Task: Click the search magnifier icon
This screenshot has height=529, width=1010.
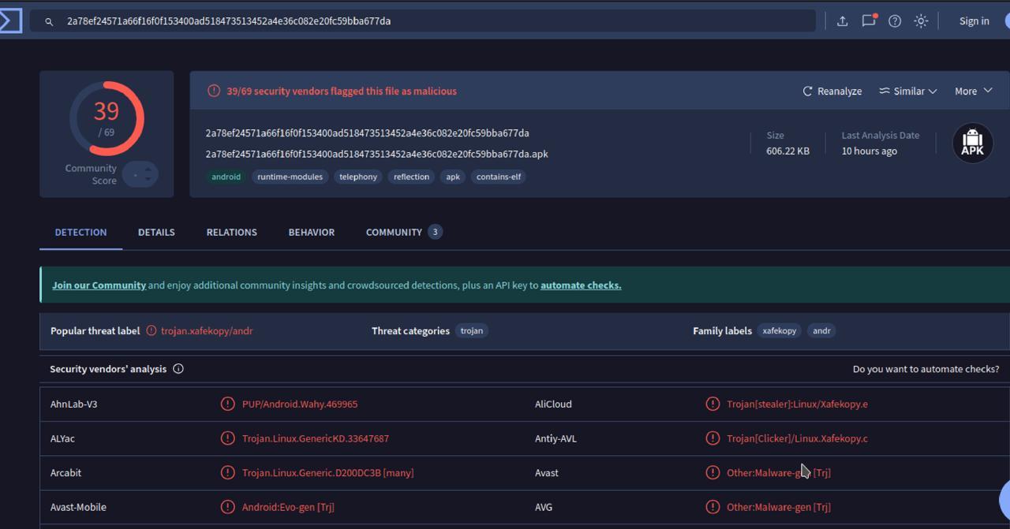Action: 49,21
